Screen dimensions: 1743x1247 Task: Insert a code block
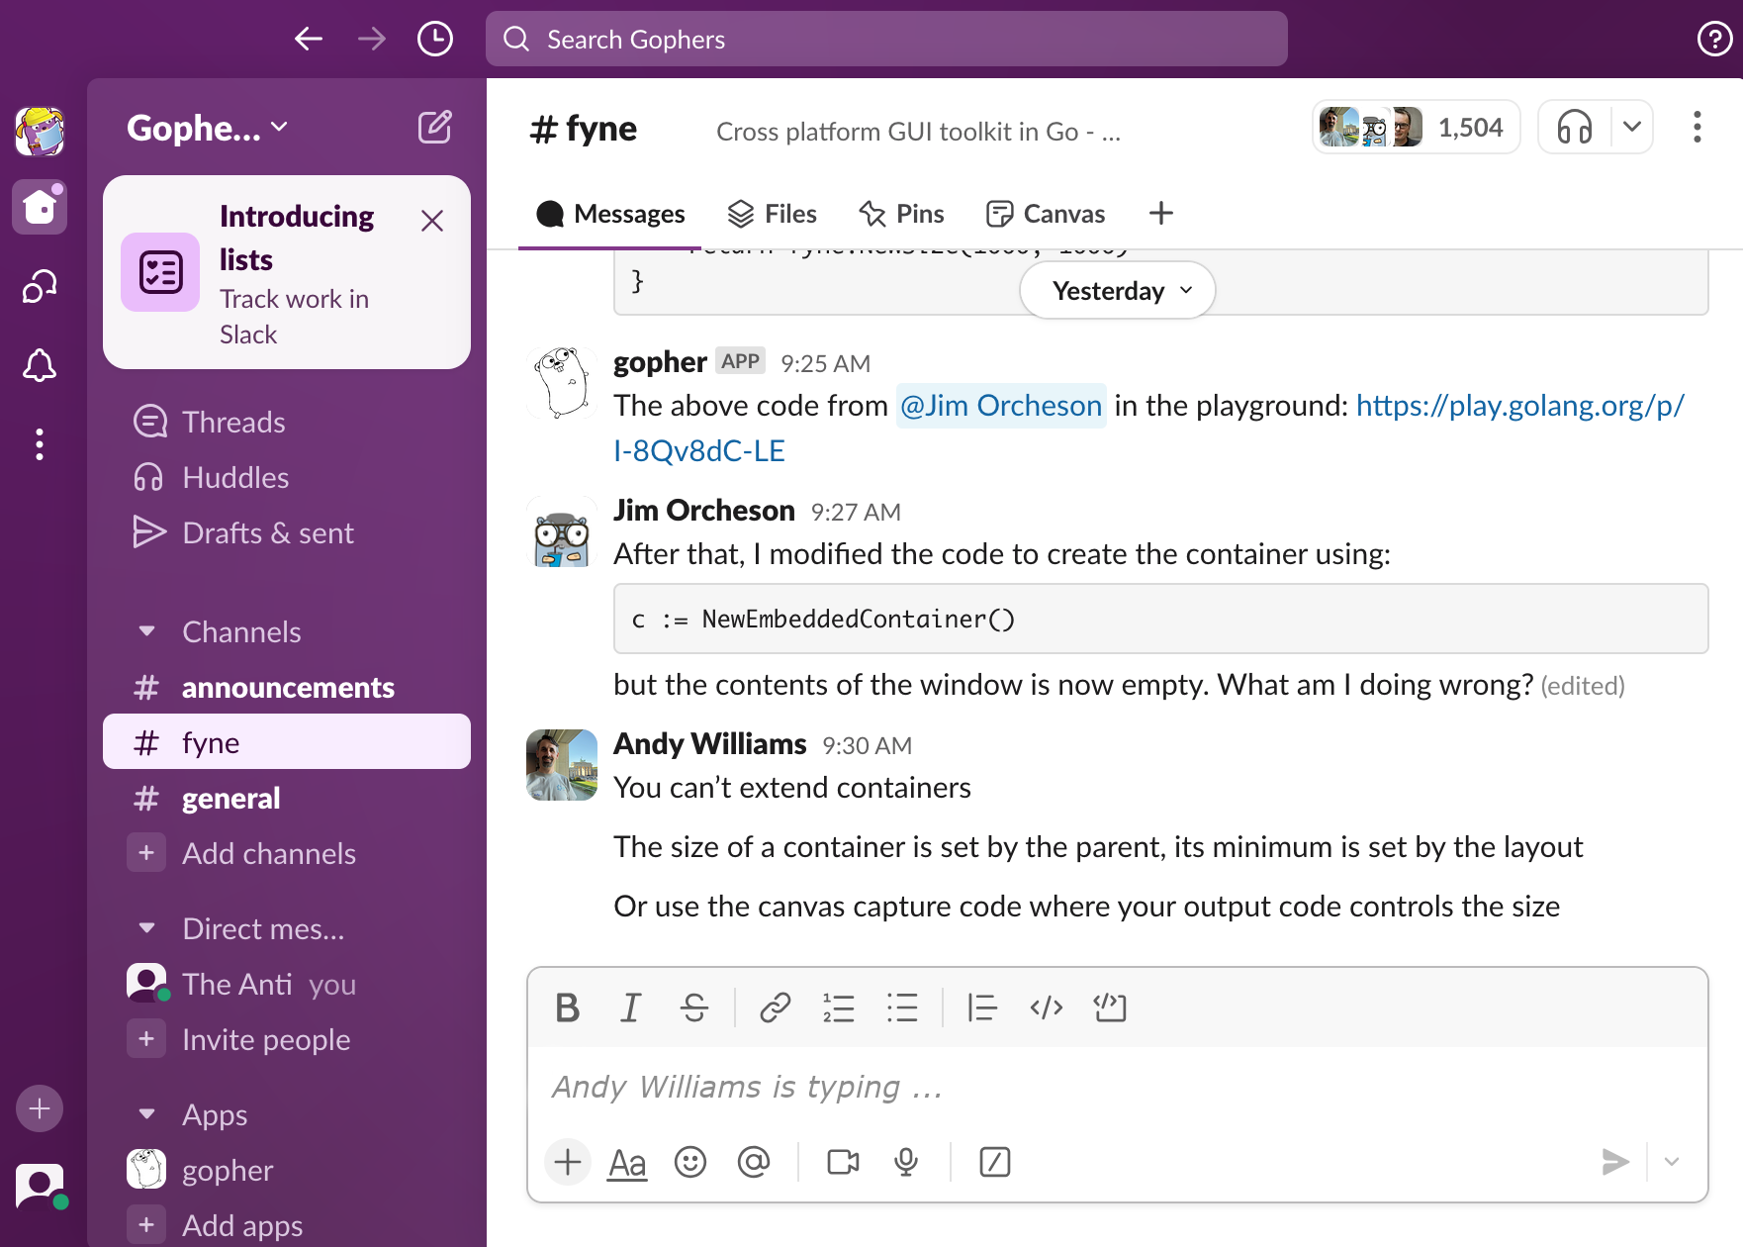pyautogui.click(x=1110, y=1007)
